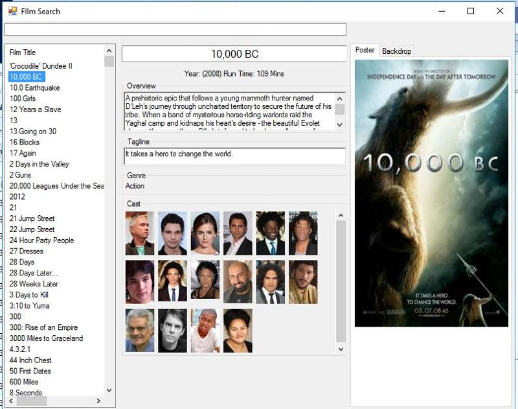Select 600 Miles in film list
The width and height of the screenshot is (518, 409).
click(x=24, y=382)
